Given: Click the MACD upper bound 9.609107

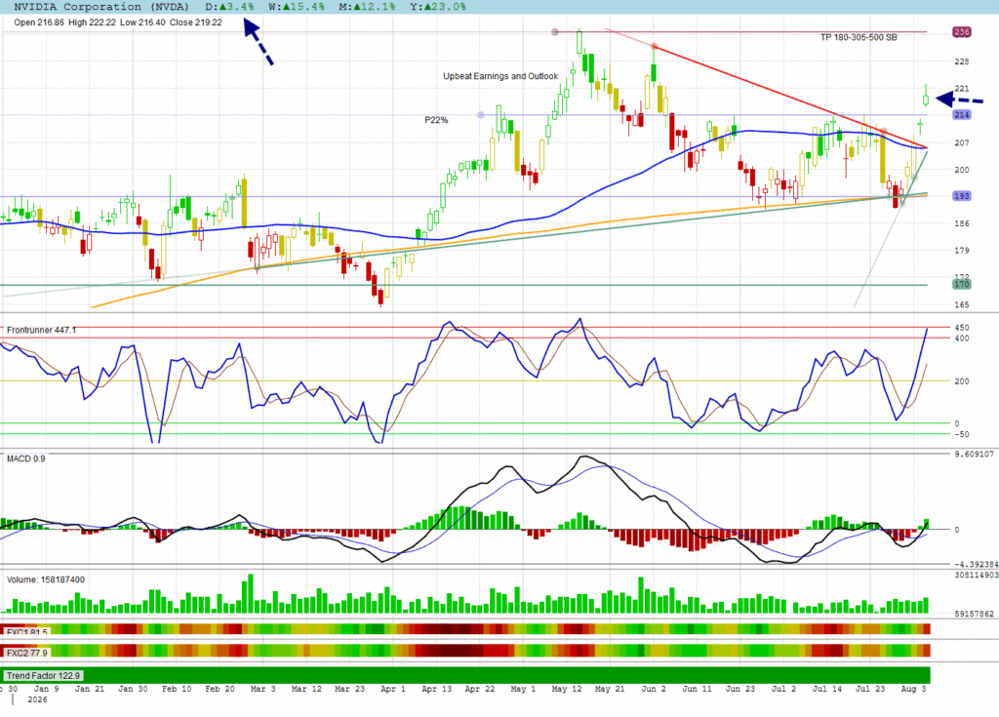Looking at the screenshot, I should (x=975, y=455).
